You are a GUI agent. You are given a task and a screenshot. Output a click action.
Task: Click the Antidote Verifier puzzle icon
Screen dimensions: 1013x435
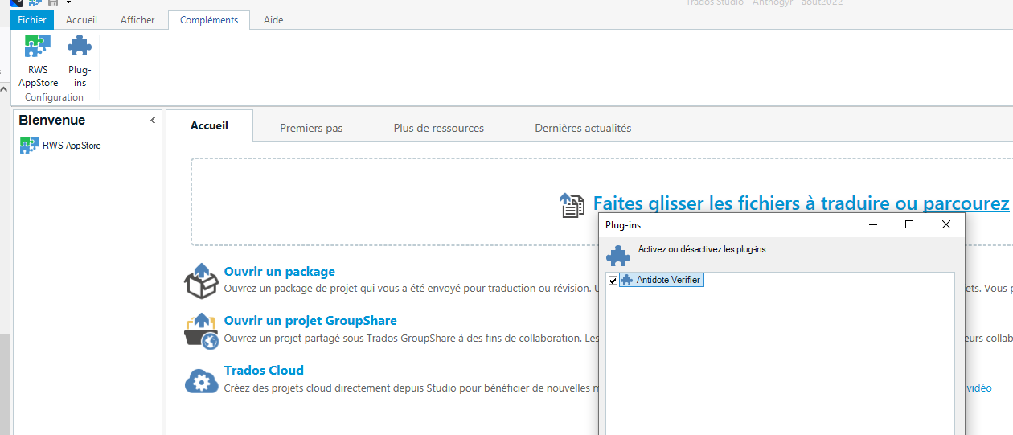coord(627,280)
